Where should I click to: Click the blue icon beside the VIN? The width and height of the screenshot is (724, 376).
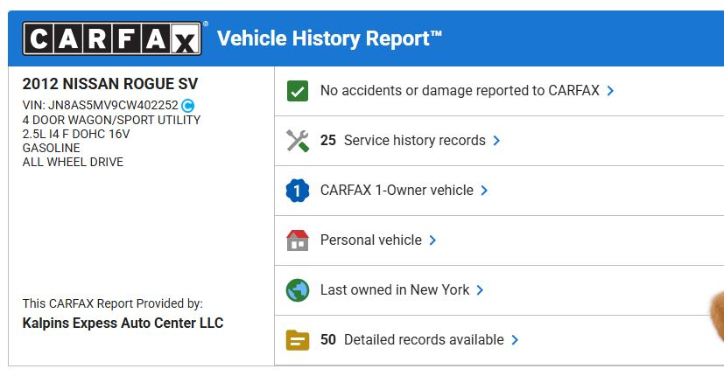click(x=188, y=106)
